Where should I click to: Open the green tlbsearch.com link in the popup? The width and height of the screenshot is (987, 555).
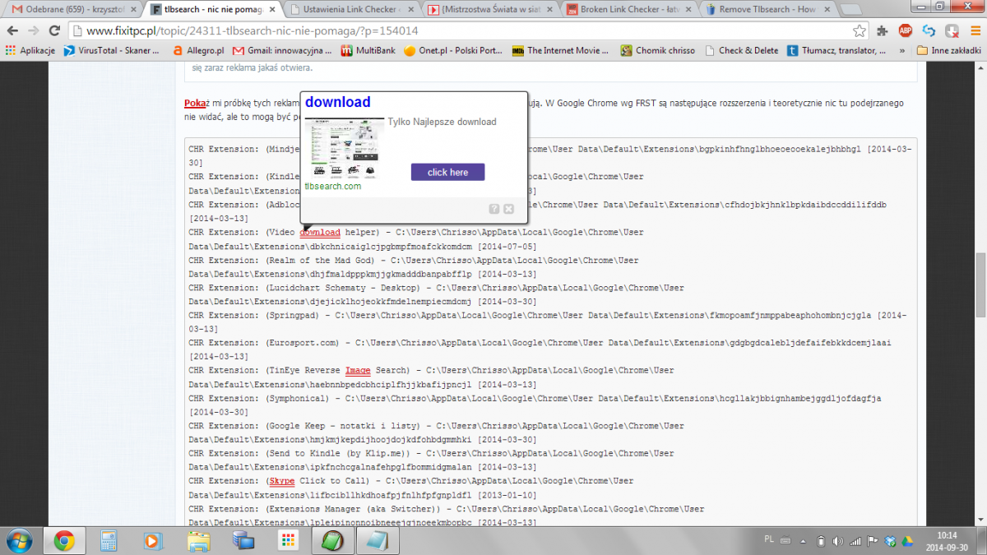332,187
